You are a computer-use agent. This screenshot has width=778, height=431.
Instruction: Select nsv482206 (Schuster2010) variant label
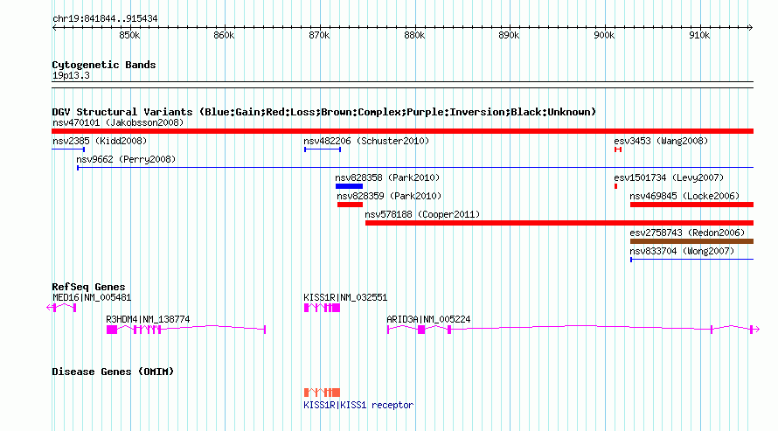click(366, 141)
